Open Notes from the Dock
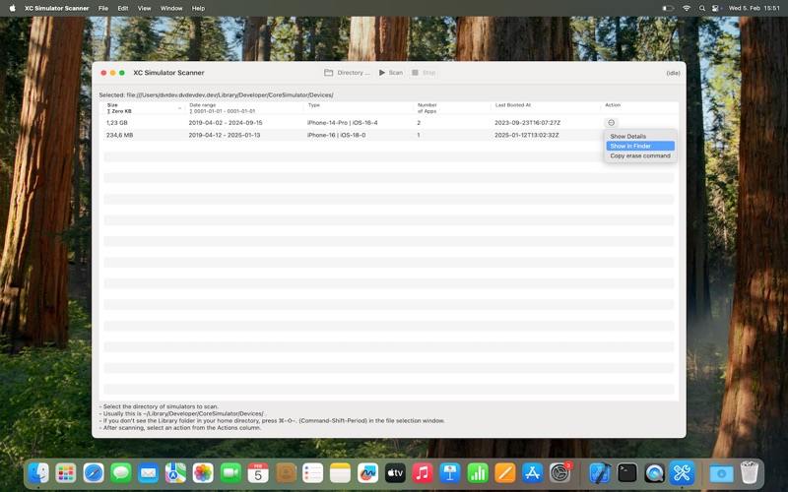This screenshot has width=788, height=492. 340,473
